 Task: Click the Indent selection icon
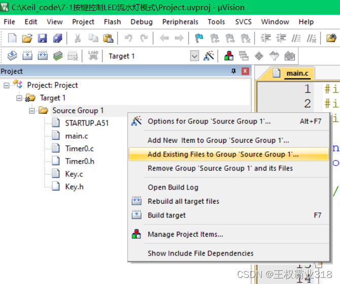[266, 38]
